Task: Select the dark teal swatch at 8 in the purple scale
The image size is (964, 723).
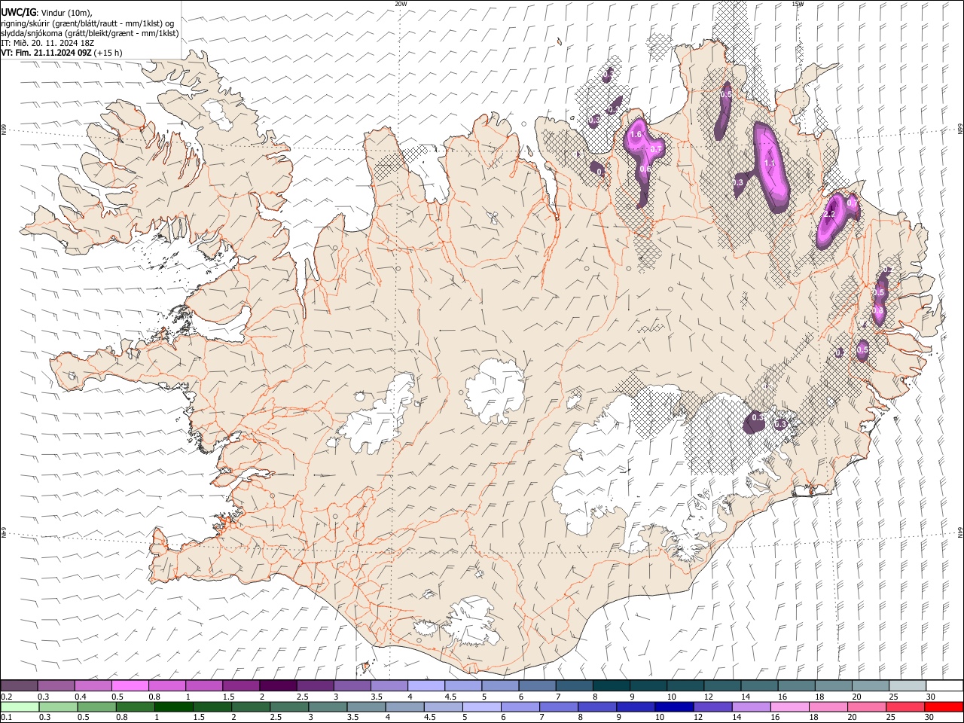Action: point(611,685)
